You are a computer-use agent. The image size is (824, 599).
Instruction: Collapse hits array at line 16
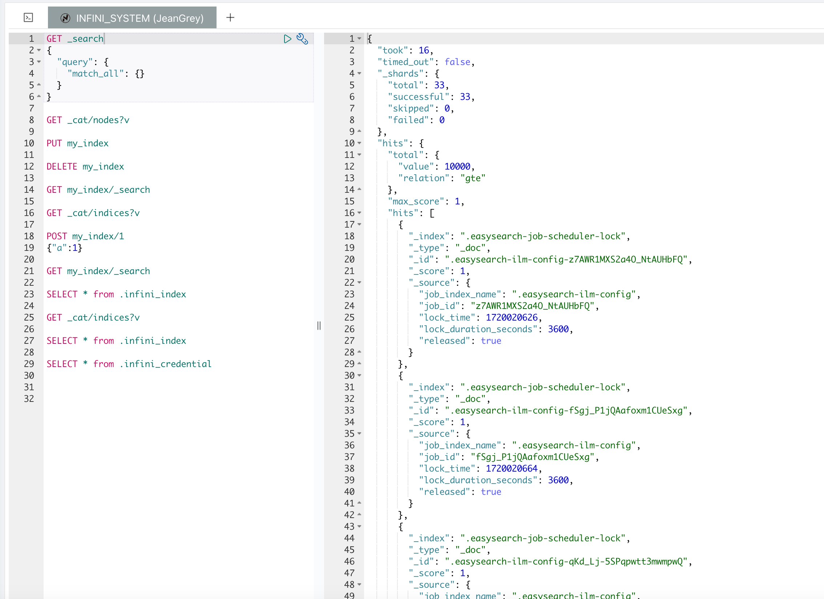[x=359, y=213]
